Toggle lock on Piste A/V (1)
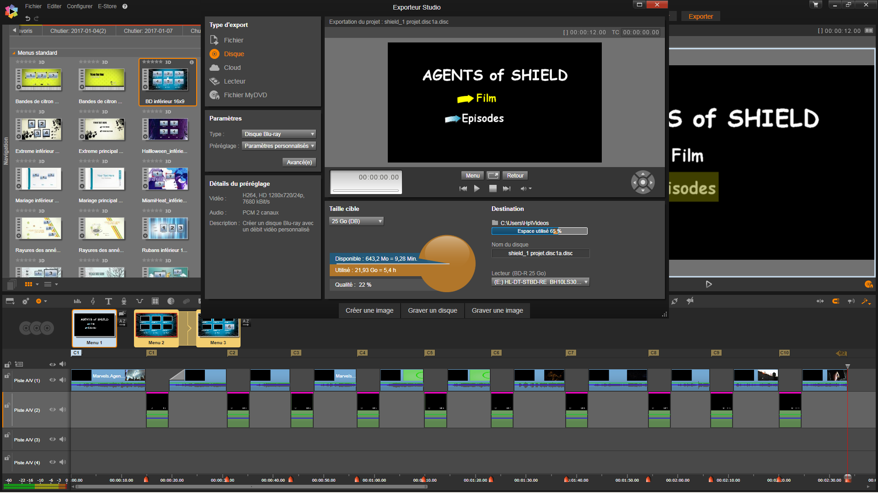 click(7, 376)
